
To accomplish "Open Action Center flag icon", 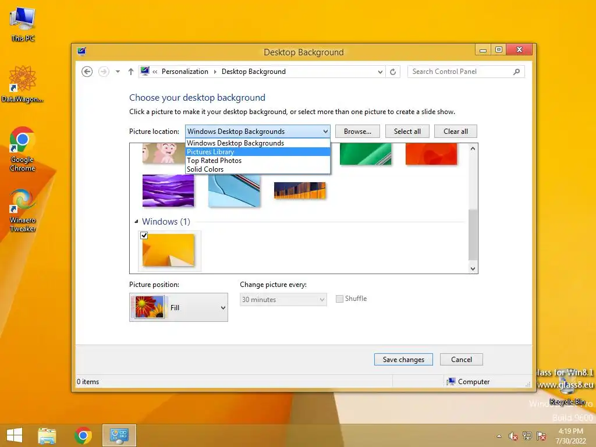I will pyautogui.click(x=541, y=436).
